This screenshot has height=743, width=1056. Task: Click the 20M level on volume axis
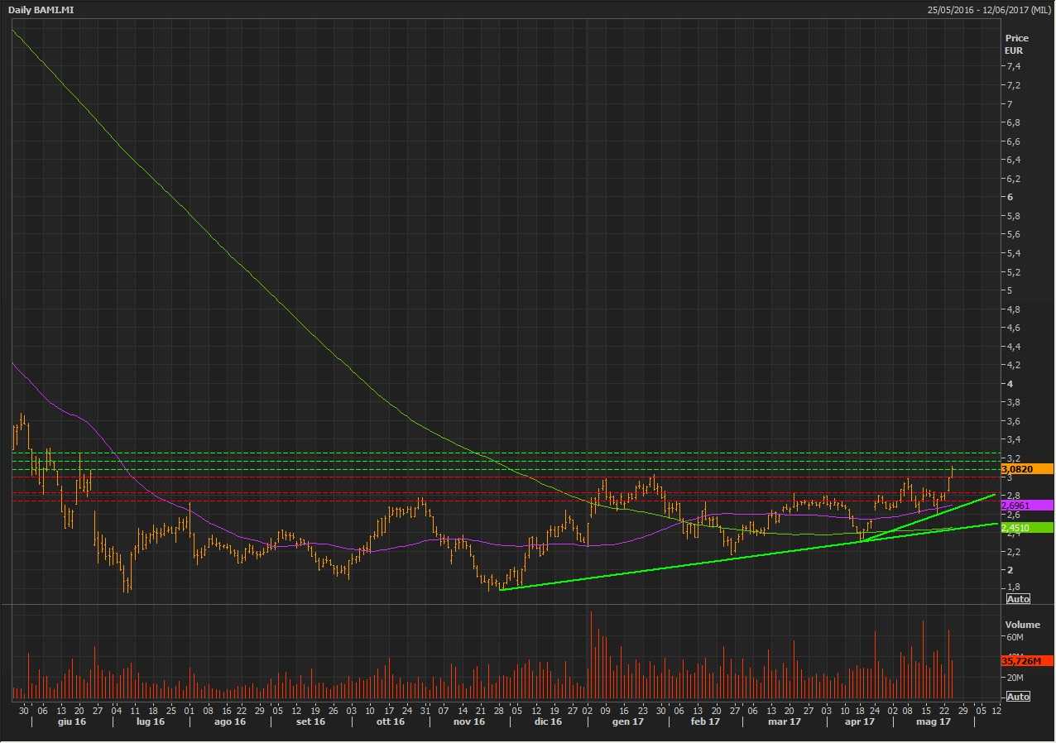click(1015, 678)
